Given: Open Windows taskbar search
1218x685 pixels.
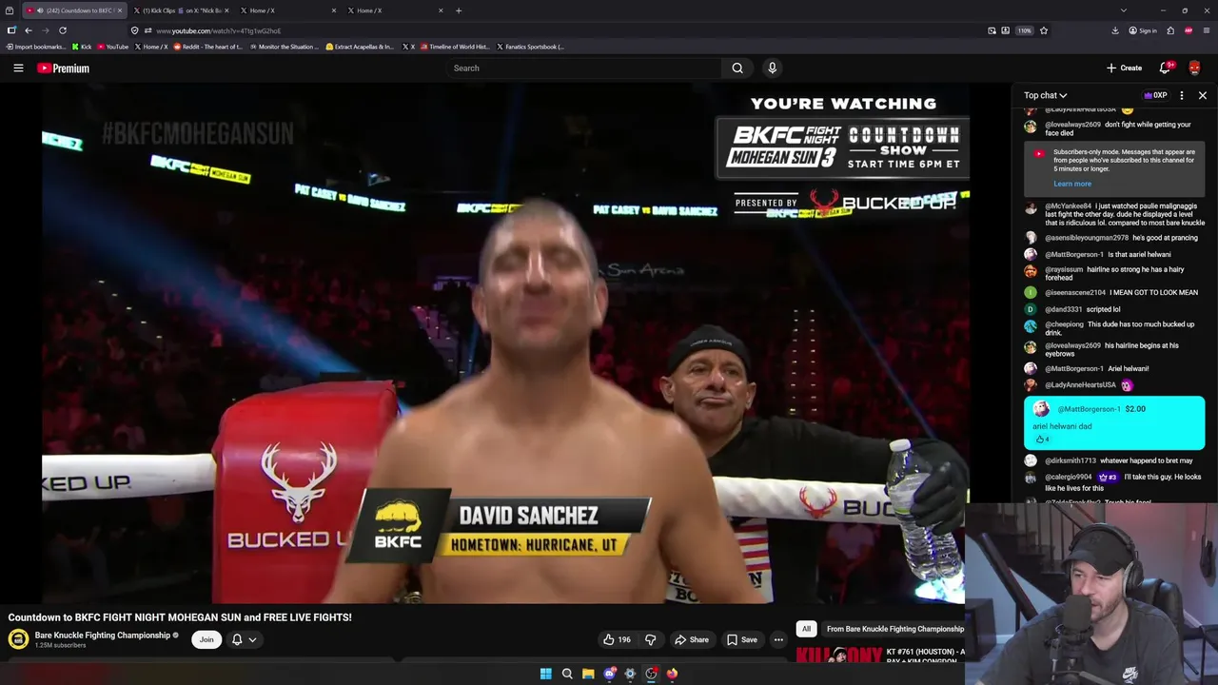Looking at the screenshot, I should [x=567, y=674].
